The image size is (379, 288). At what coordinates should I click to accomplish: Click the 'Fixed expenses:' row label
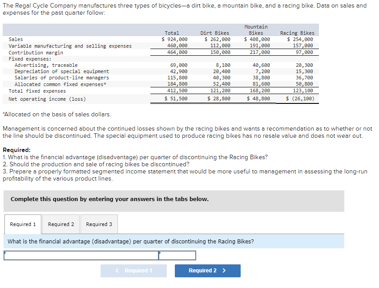30,59
